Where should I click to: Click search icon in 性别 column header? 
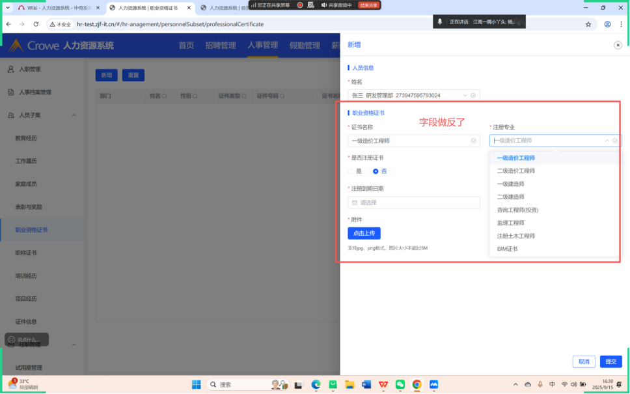point(195,96)
